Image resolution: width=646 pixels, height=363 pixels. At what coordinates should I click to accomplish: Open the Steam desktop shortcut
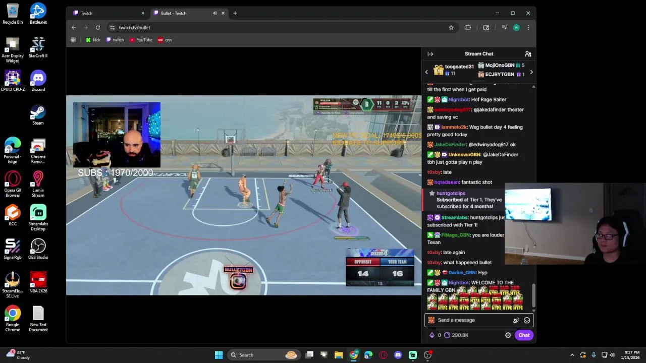(38, 114)
